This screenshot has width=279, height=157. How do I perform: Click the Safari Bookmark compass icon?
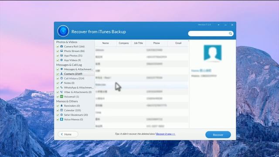click(x=61, y=115)
